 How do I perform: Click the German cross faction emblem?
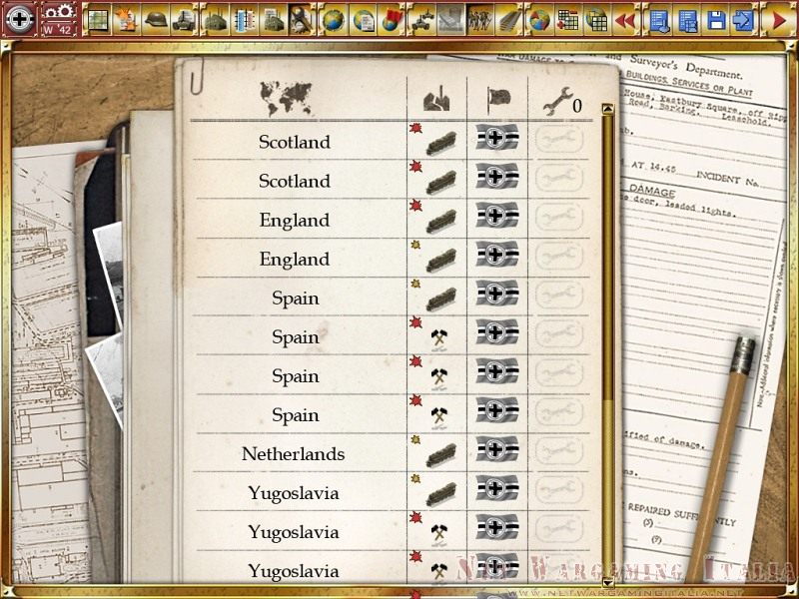pos(20,19)
